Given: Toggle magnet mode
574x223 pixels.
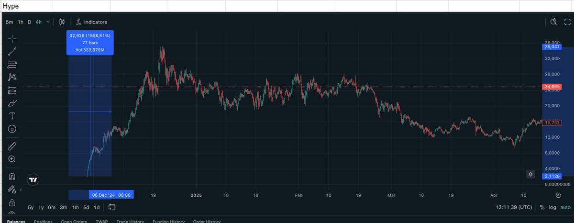Looking at the screenshot, I should [x=12, y=177].
